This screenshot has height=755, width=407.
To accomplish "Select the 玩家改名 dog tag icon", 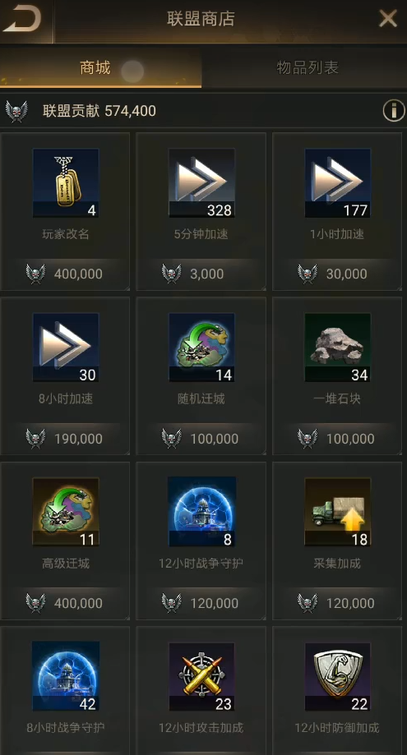I will pos(66,183).
